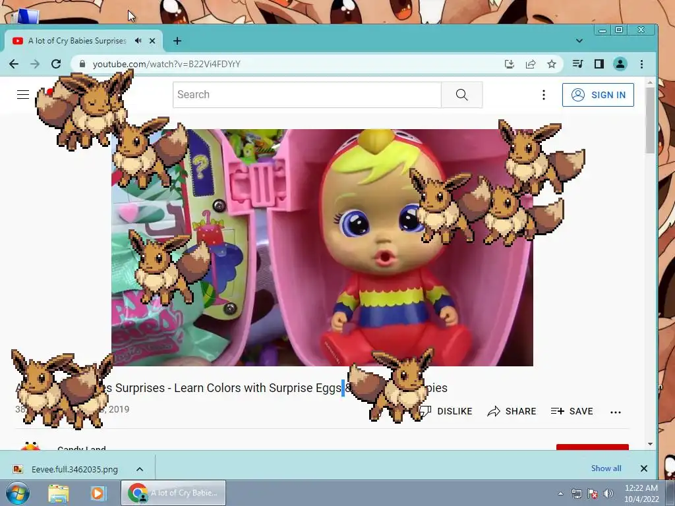The width and height of the screenshot is (675, 506).
Task: Click the taskbar clock 12:22 AM
Action: pyautogui.click(x=641, y=488)
